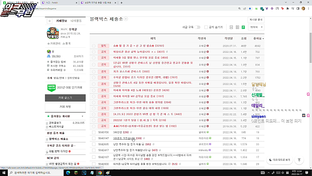This screenshot has height=176, width=312.
Task: Collapse the 즐겨찾는 게시판 section
Action: pyautogui.click(x=82, y=116)
